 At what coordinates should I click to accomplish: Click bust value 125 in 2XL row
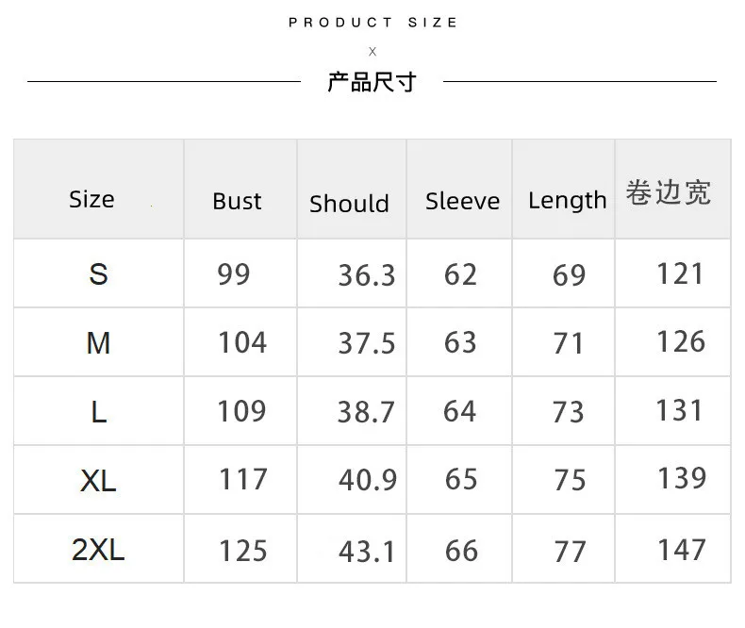coord(242,551)
